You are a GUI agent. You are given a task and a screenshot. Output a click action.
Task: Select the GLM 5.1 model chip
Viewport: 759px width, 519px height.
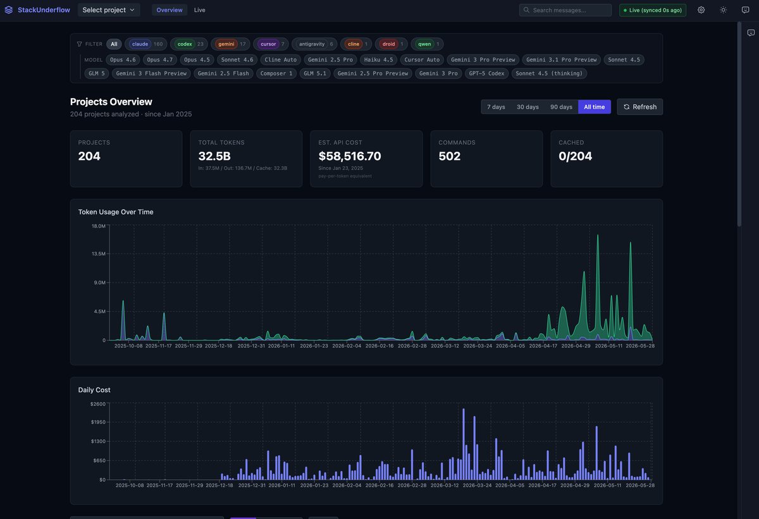(315, 73)
